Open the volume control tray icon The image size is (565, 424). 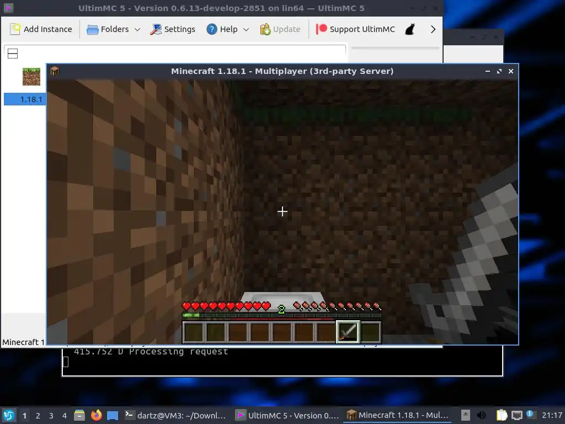coord(481,415)
